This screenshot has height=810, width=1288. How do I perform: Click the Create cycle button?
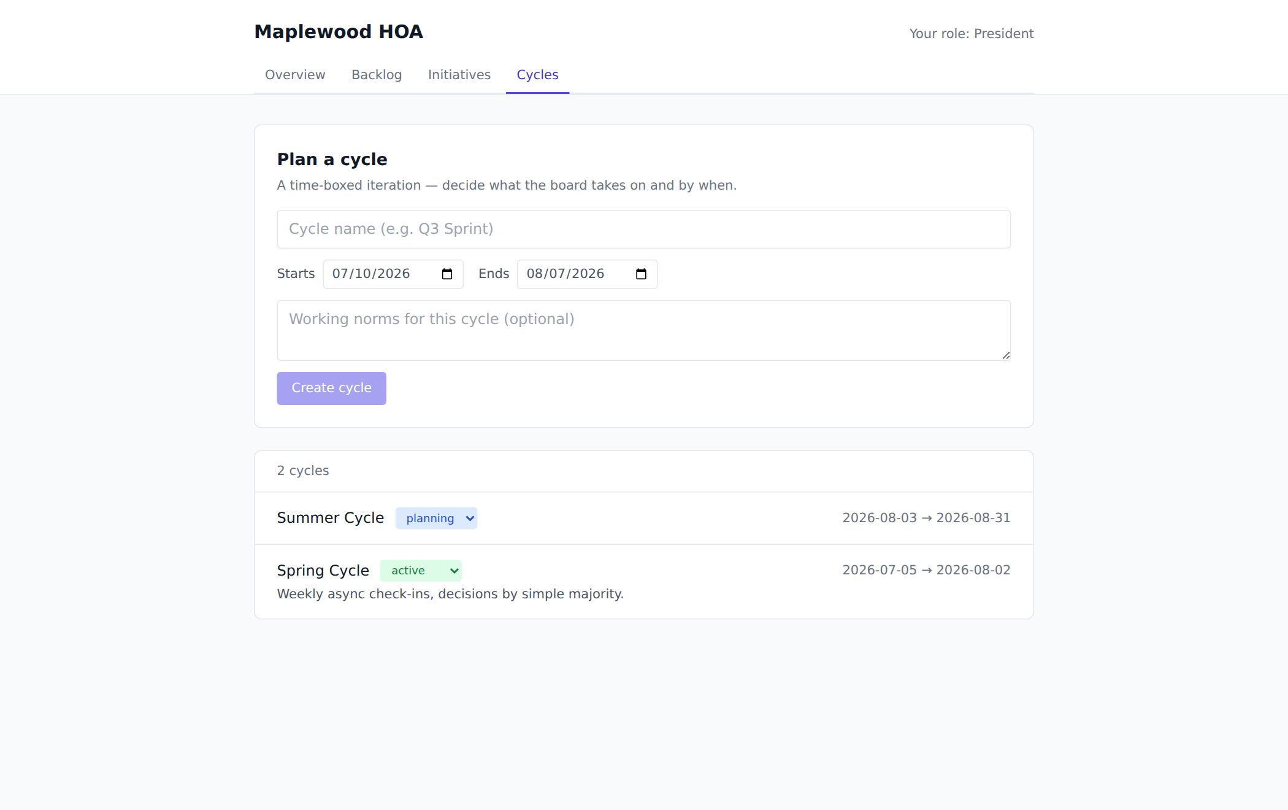331,388
